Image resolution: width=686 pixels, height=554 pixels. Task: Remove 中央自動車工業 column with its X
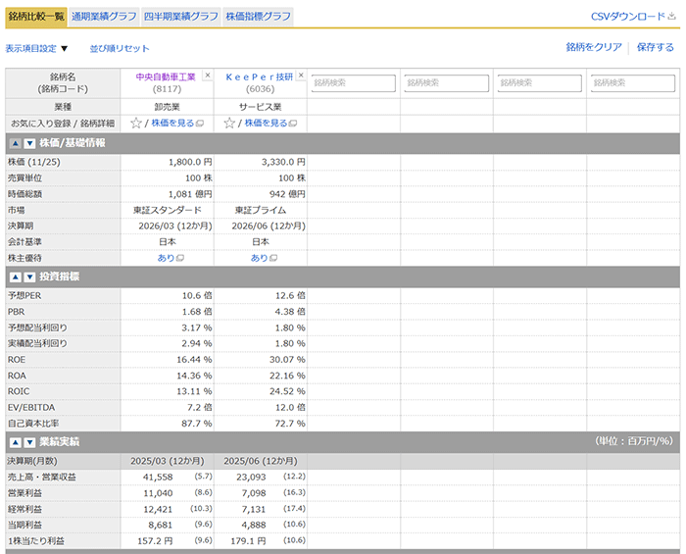[207, 76]
